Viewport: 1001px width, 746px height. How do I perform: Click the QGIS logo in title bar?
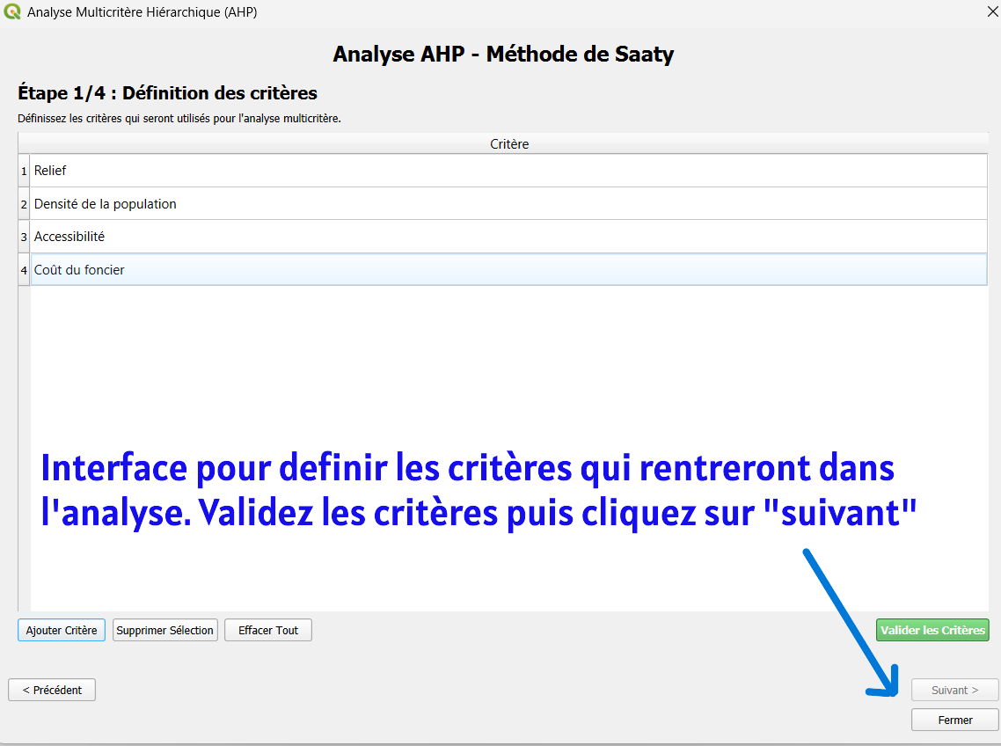[x=13, y=12]
